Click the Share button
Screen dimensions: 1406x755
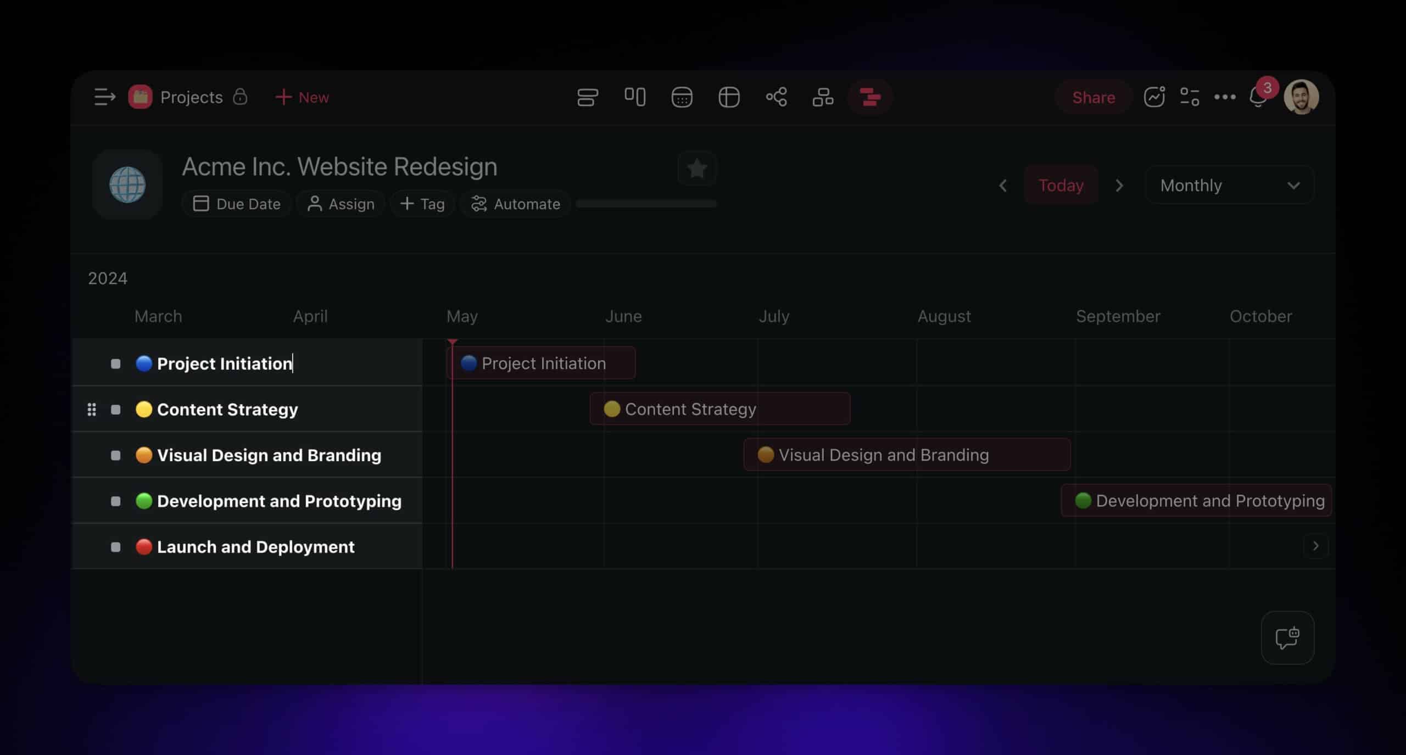click(x=1093, y=97)
